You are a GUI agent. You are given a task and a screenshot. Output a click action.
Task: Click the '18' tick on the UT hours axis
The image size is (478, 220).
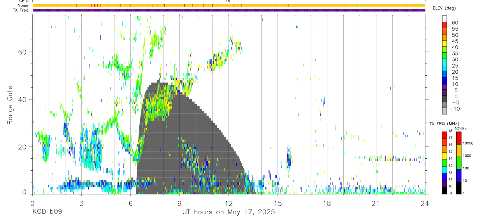click(x=327, y=203)
